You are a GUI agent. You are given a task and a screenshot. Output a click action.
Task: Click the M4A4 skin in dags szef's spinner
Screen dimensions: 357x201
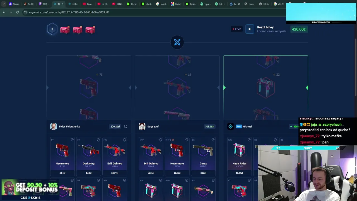coord(177,87)
